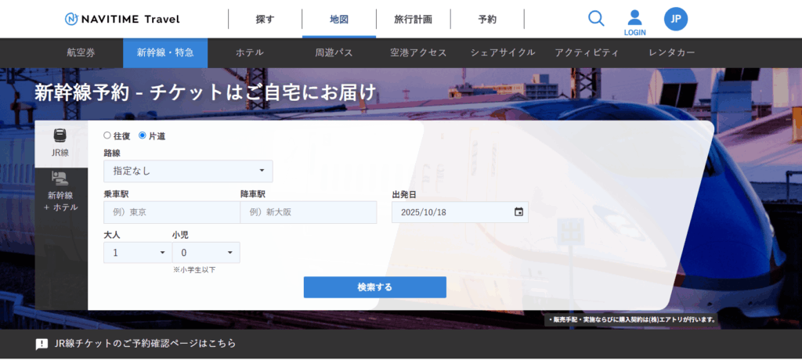Screen dimensions: 802x364
Task: Click the 乗車駅 departure station field
Action: coord(172,212)
